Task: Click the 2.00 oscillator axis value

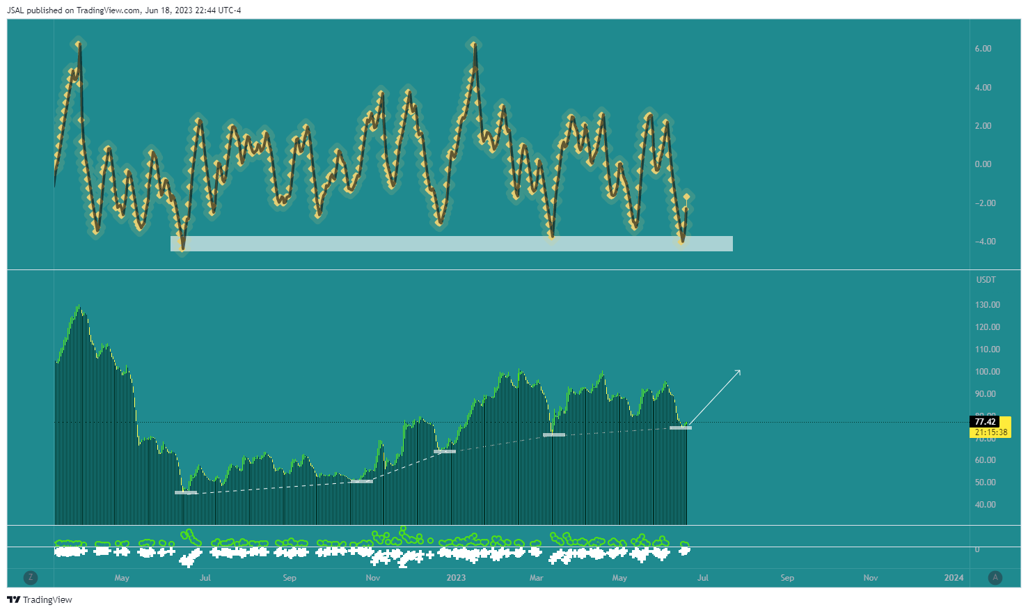Action: (983, 126)
